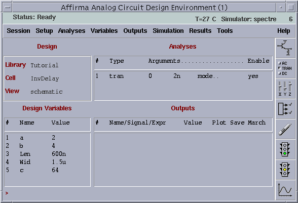The height and width of the screenshot is (203, 298).
Task: Click the 'Name/Signal/Expr' outputs column header
Action: point(137,123)
